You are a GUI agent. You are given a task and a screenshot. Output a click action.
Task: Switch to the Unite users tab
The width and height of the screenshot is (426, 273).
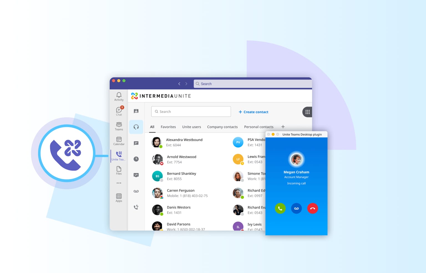click(192, 127)
